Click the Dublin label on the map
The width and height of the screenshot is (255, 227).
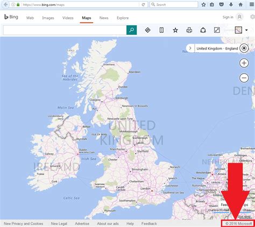(x=83, y=150)
